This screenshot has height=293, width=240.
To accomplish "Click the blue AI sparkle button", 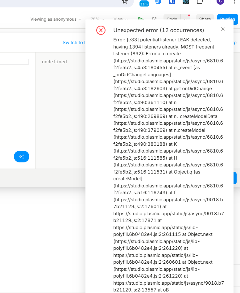I will 22,157.
